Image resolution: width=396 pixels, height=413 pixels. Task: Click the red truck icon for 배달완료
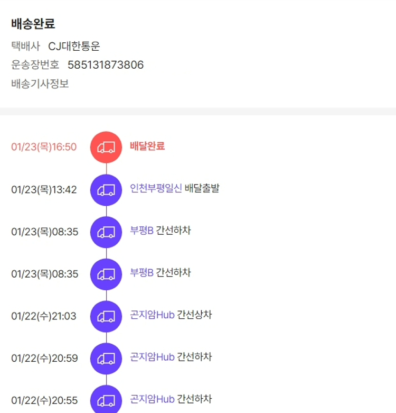tap(106, 147)
